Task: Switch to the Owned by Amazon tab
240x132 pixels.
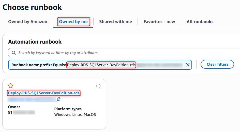Action: (28, 22)
